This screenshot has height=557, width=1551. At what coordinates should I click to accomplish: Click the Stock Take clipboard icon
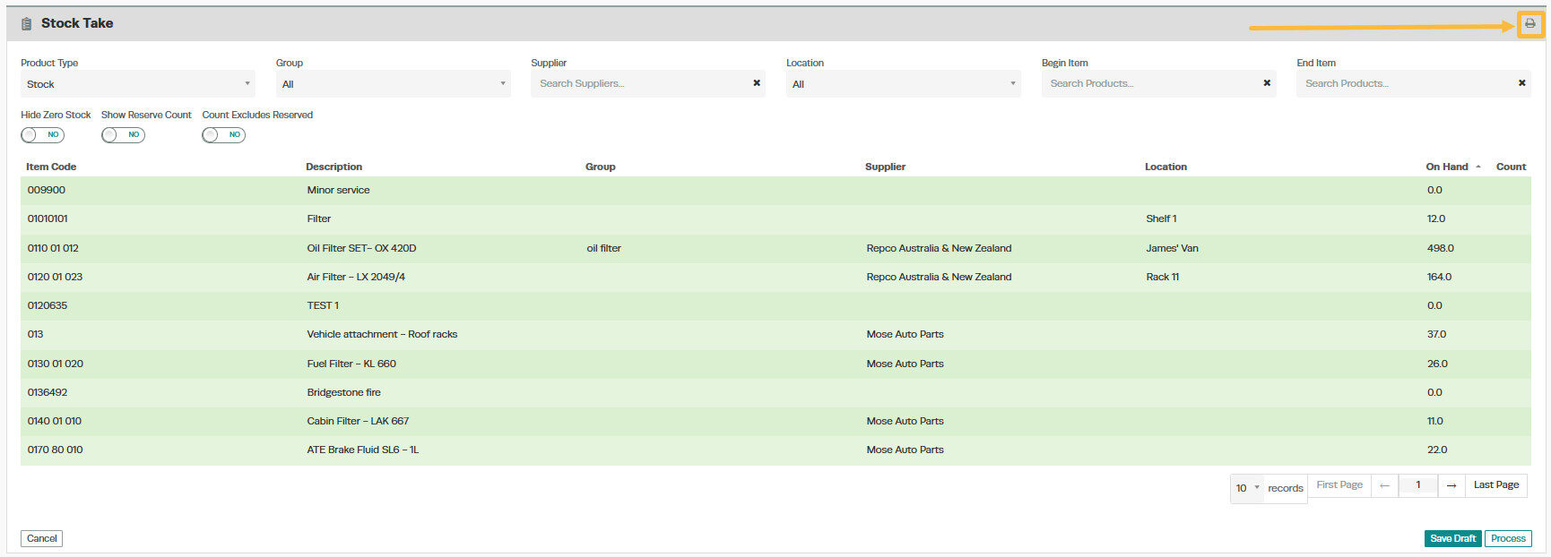click(27, 23)
